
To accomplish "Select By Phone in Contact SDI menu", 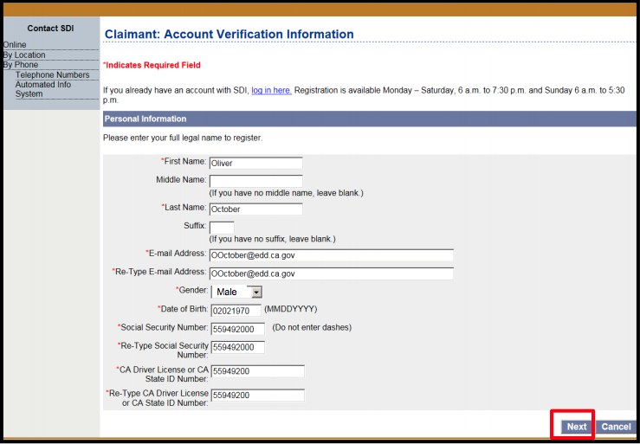I will pyautogui.click(x=21, y=65).
